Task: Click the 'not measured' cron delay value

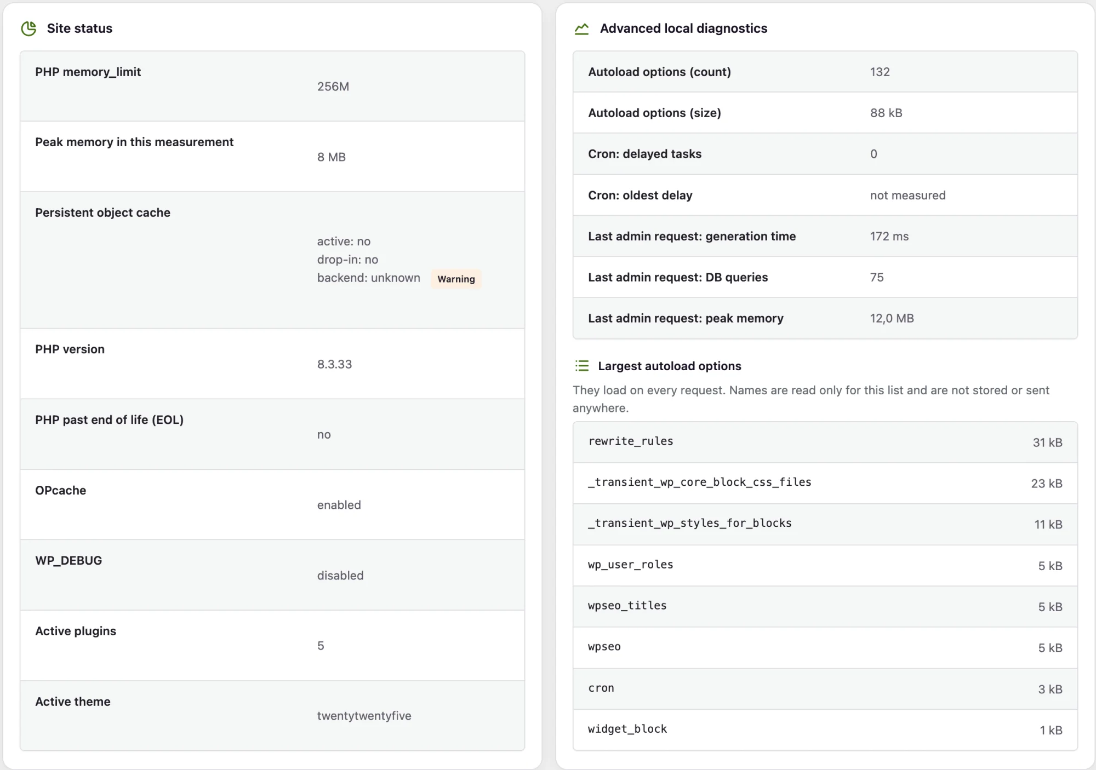Action: (x=907, y=196)
